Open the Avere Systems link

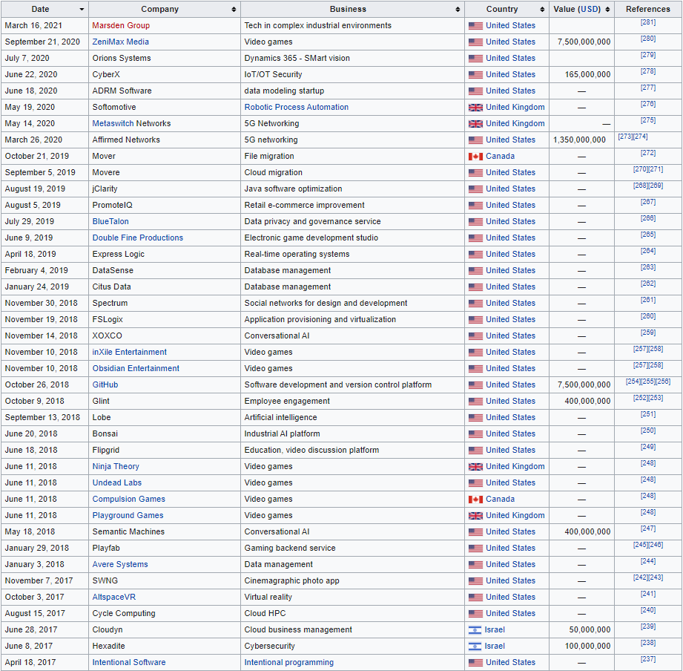tap(120, 564)
